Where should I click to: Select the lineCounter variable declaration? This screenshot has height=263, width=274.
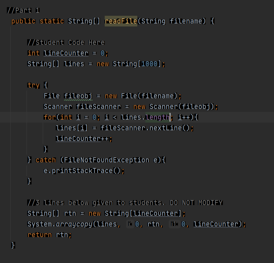pyautogui.click(x=66, y=53)
